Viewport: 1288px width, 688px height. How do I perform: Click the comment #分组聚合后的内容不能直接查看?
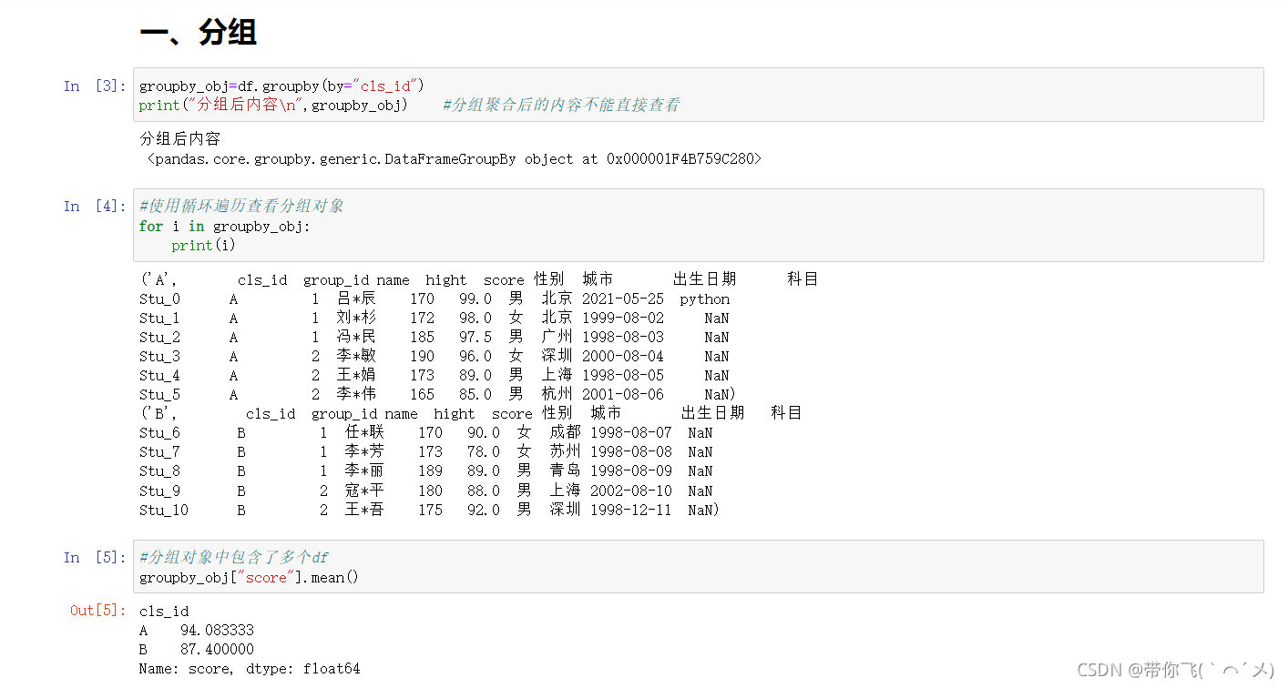561,106
